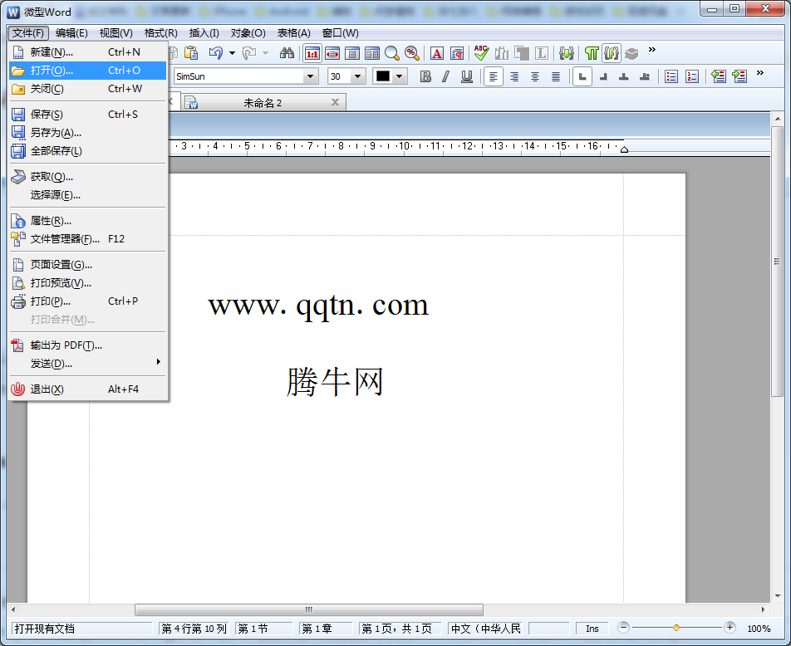The height and width of the screenshot is (646, 791).
Task: Click the Ins insert mode status field
Action: (x=592, y=629)
